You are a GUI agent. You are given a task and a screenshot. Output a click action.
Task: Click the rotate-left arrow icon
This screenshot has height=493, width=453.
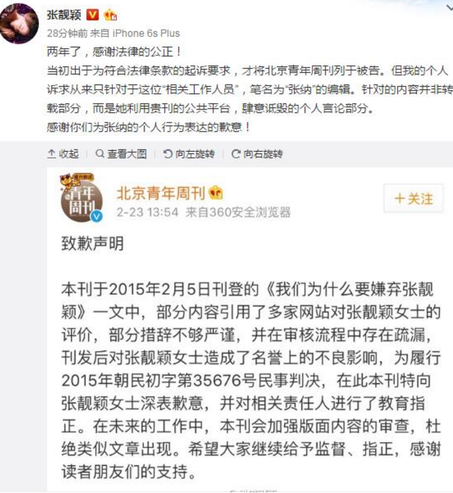[168, 154]
